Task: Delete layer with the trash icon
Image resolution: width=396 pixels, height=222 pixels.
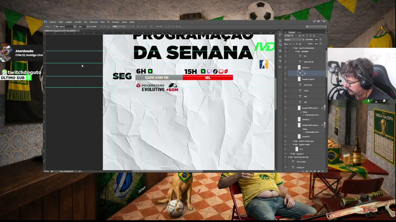Action: [x=323, y=171]
